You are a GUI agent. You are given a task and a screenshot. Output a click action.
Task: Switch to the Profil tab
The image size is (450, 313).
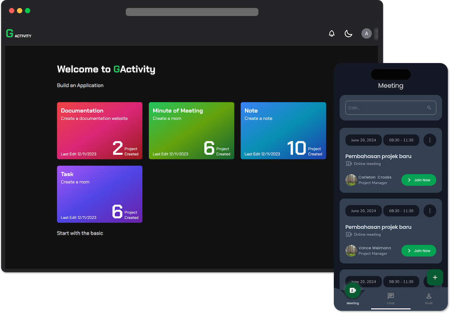pyautogui.click(x=429, y=298)
